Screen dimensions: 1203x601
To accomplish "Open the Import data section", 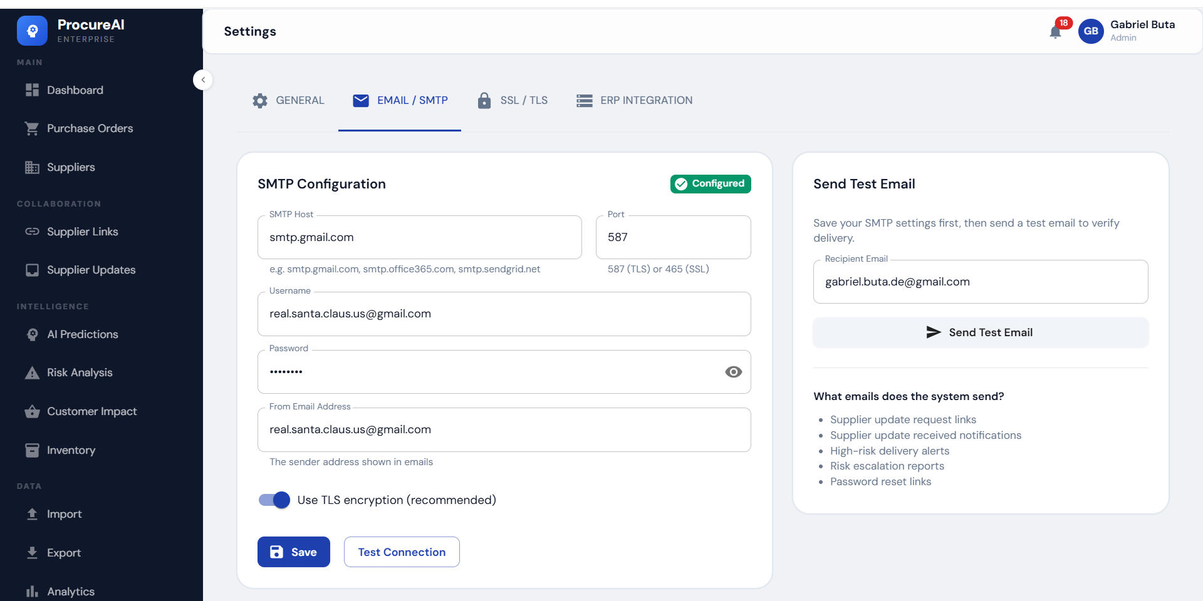I will tap(64, 514).
